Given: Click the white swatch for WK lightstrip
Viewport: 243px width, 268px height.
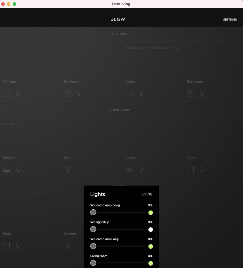Looking at the screenshot, I should point(150,230).
